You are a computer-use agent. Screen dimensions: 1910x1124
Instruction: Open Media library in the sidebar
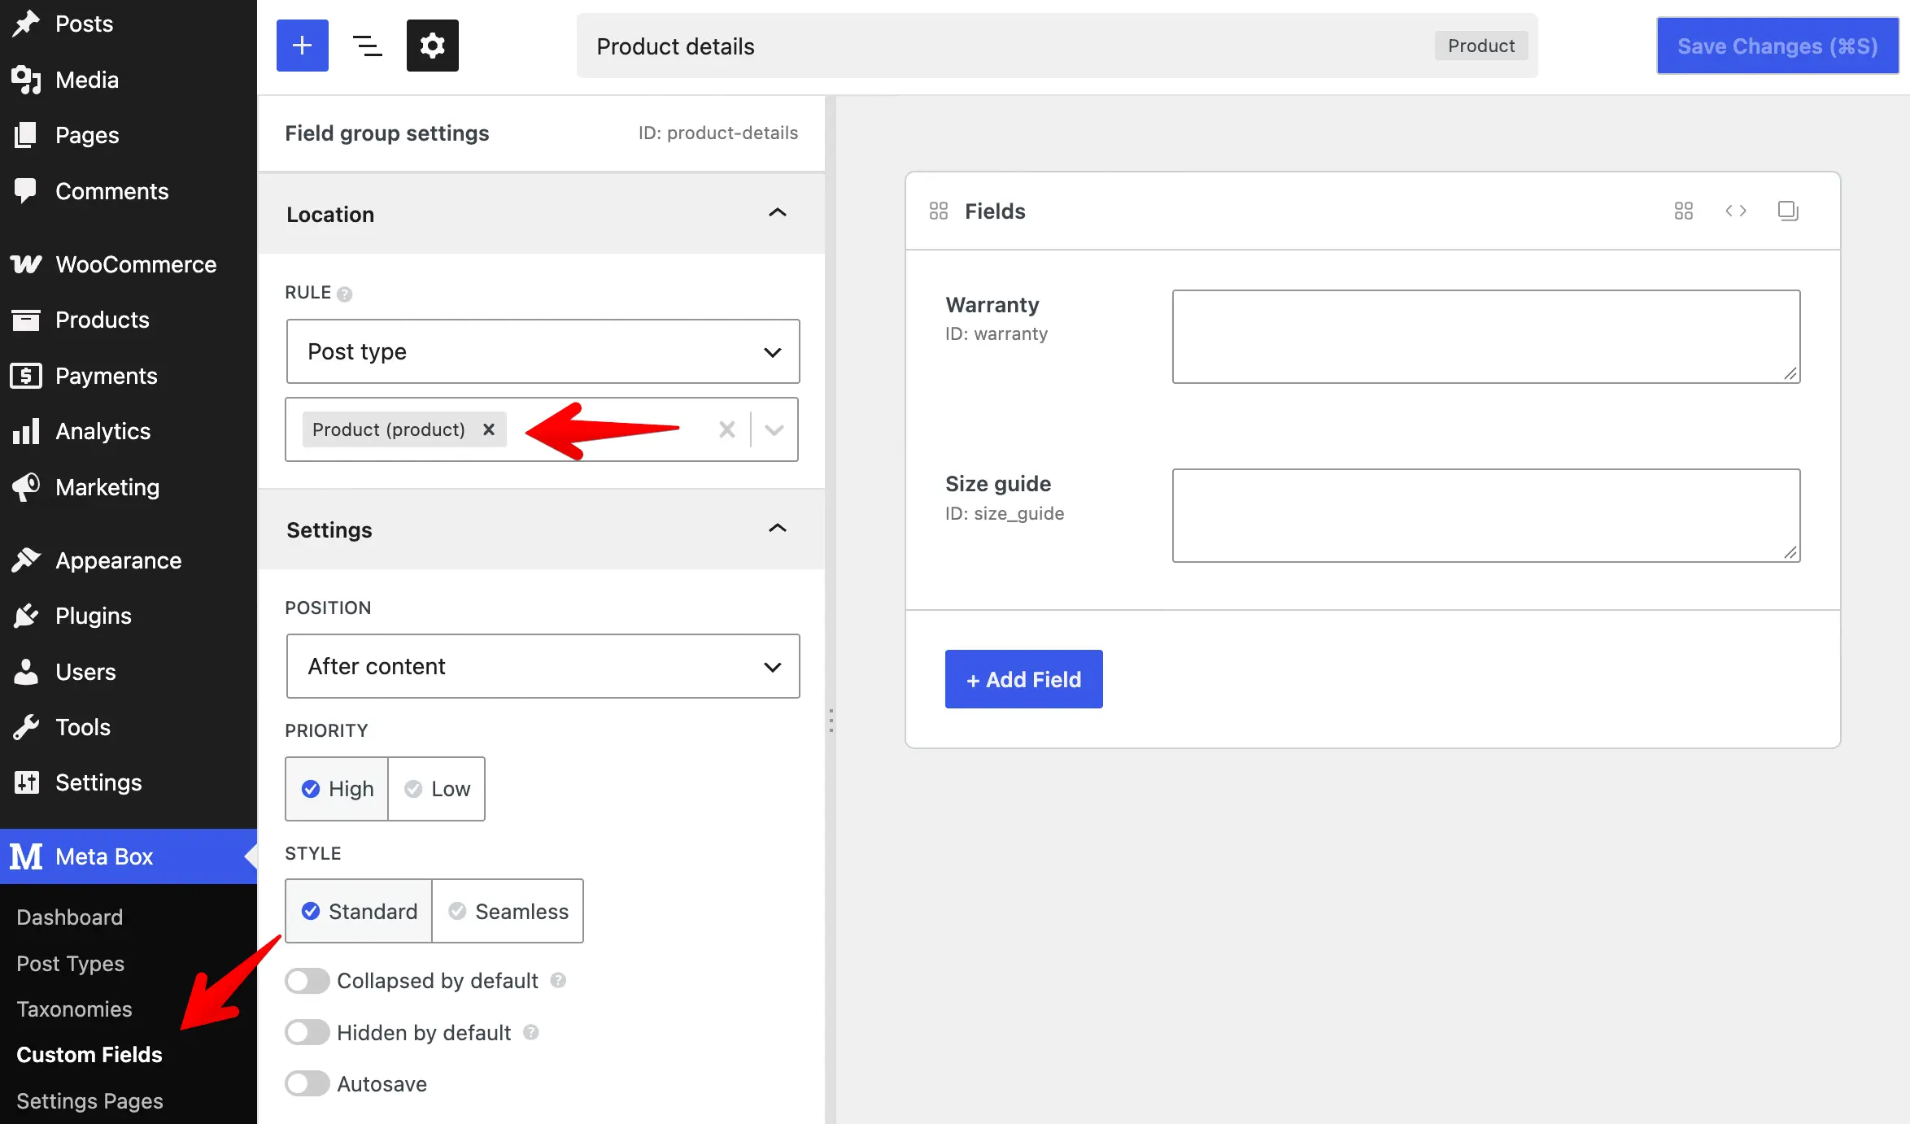coord(129,80)
